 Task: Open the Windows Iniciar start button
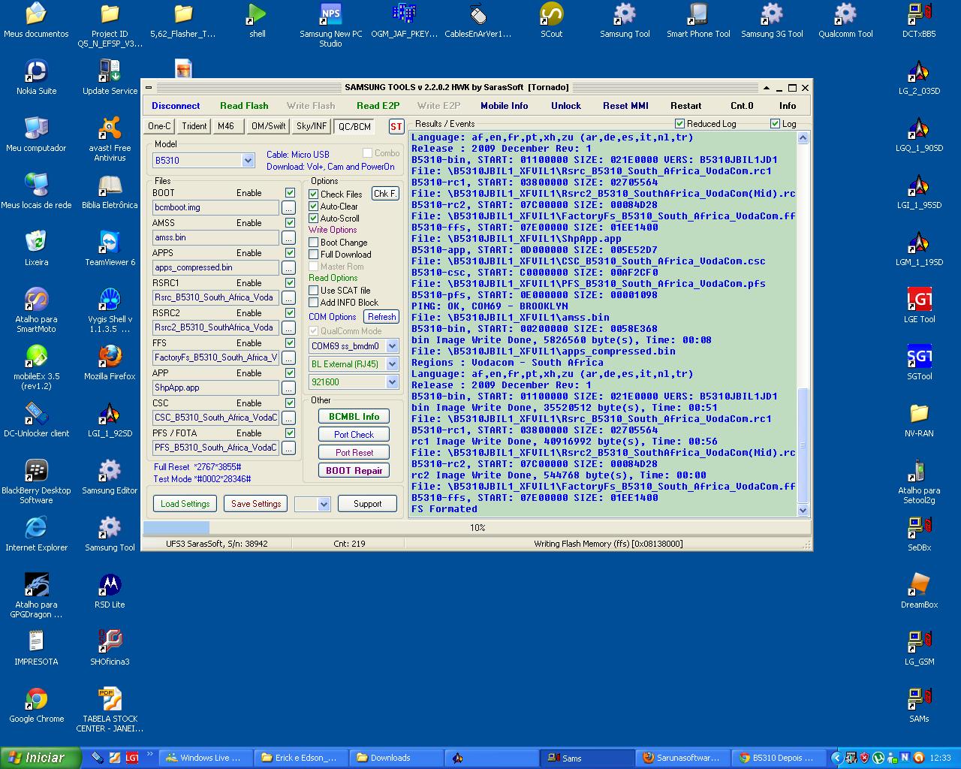[x=41, y=758]
